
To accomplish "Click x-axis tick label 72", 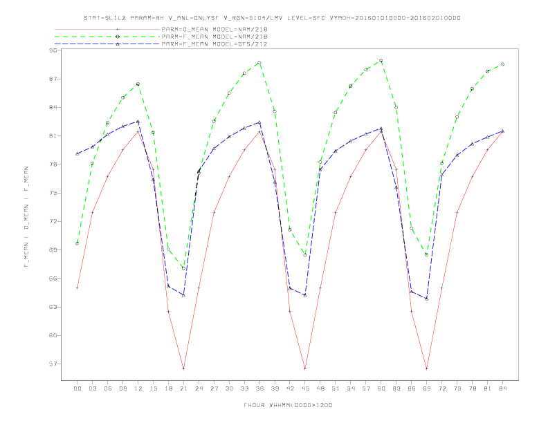I will [x=442, y=388].
